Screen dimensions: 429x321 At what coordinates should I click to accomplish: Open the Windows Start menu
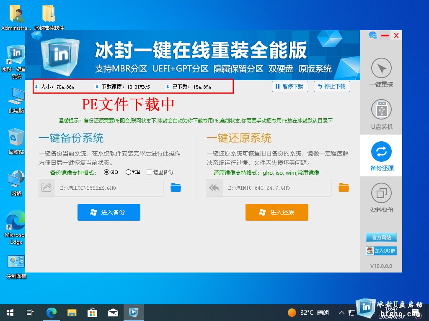[10, 313]
